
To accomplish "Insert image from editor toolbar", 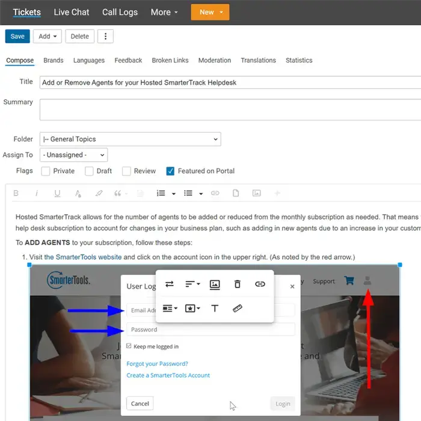I will point(256,193).
